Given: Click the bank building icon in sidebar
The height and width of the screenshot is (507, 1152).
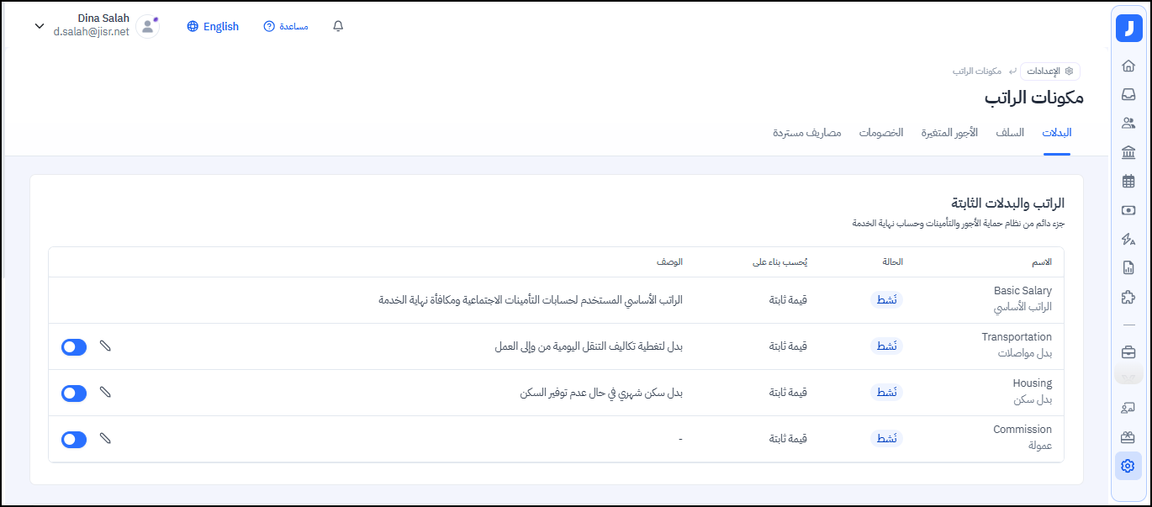Looking at the screenshot, I should pyautogui.click(x=1128, y=152).
